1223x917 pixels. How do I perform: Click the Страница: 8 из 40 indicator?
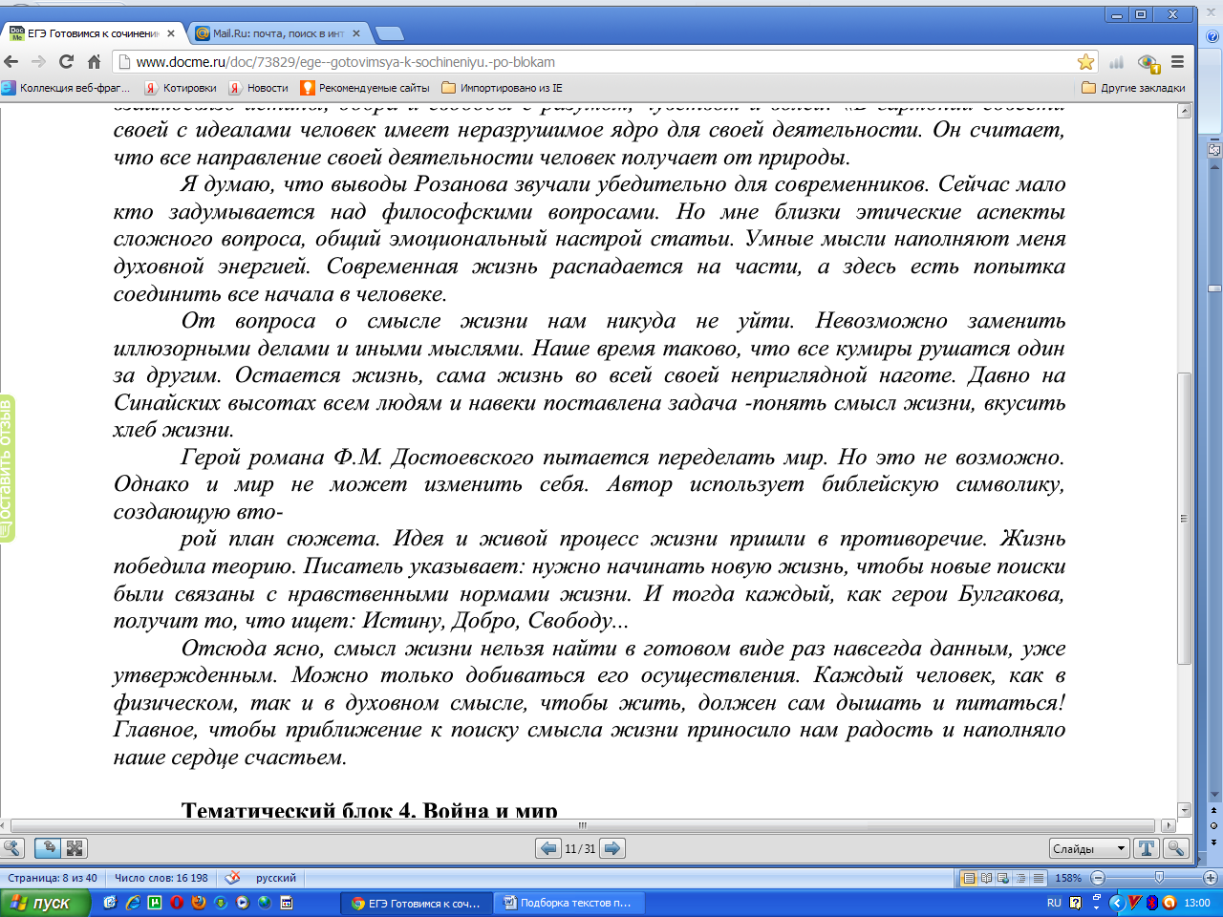coord(52,878)
